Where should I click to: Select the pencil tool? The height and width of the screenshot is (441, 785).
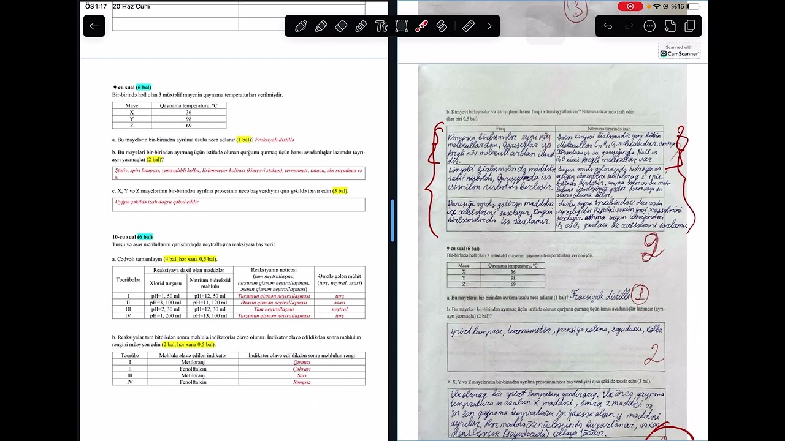coord(361,26)
